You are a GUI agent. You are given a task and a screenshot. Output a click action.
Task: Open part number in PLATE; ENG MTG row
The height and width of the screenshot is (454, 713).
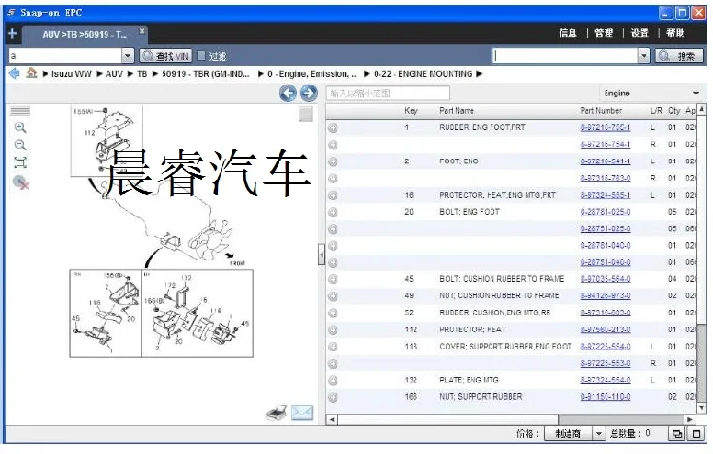[x=606, y=380]
